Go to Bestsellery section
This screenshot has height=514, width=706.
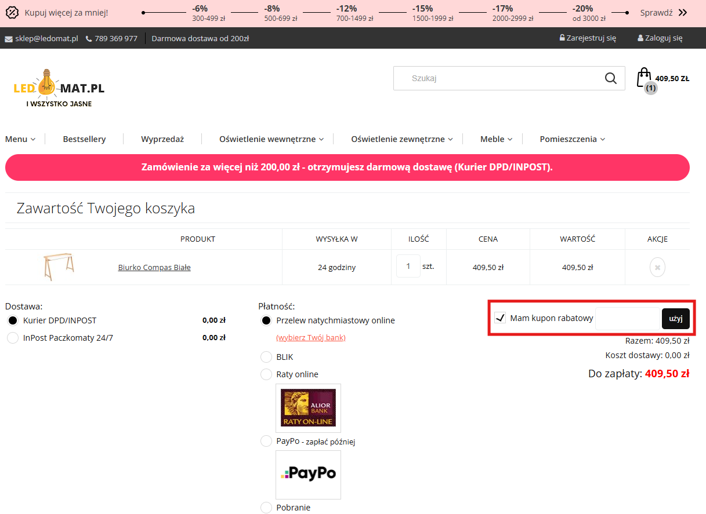pos(84,139)
